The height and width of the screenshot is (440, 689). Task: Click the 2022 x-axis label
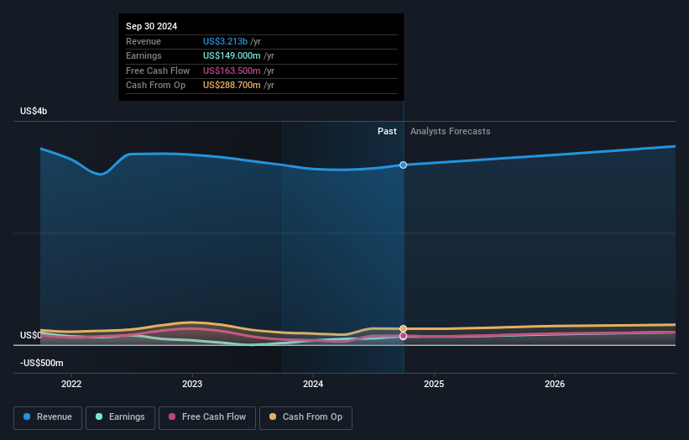[71, 384]
